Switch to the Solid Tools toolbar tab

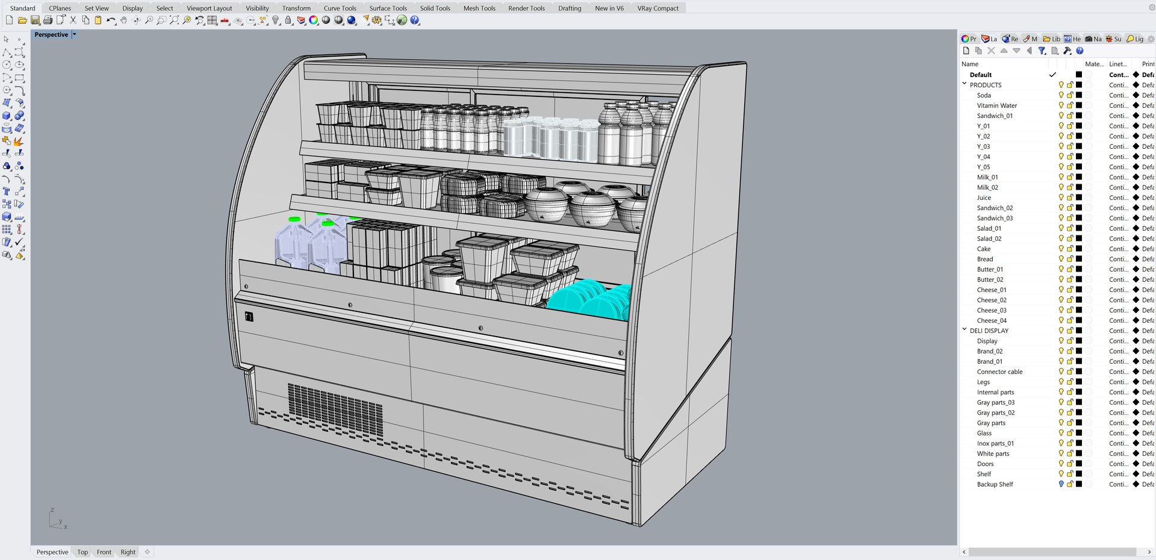435,8
